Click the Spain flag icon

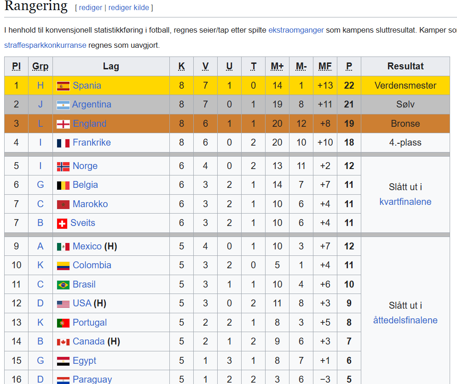point(63,86)
